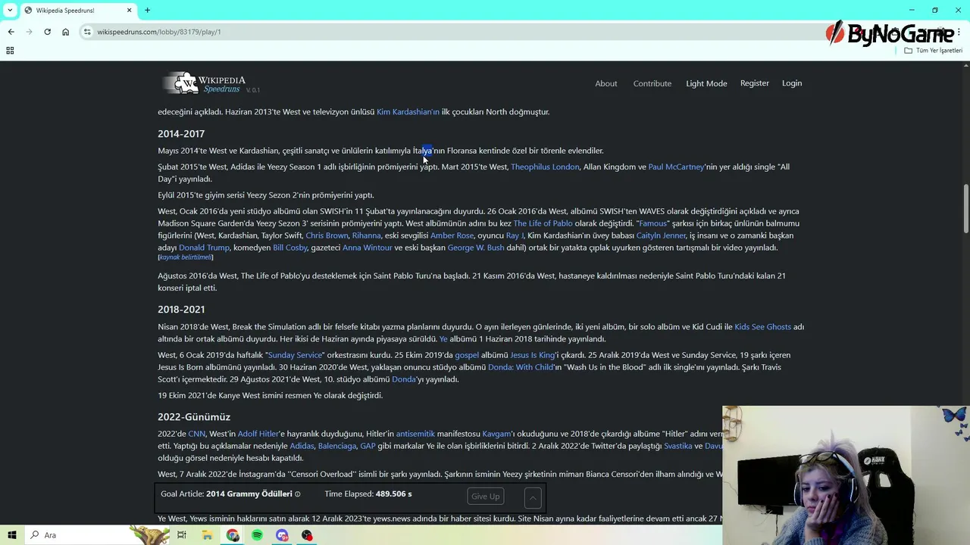Reload the page with the refresh icon
970x545 pixels.
click(47, 32)
